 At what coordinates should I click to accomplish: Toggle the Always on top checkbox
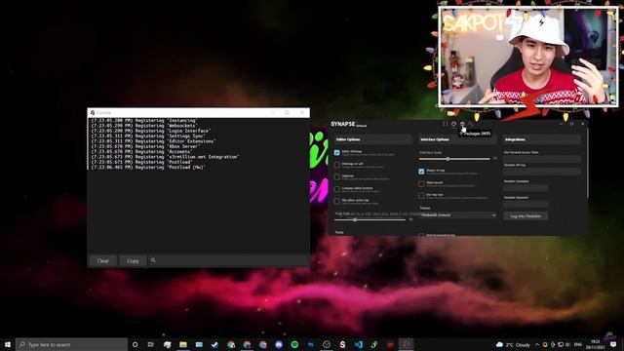(x=421, y=172)
